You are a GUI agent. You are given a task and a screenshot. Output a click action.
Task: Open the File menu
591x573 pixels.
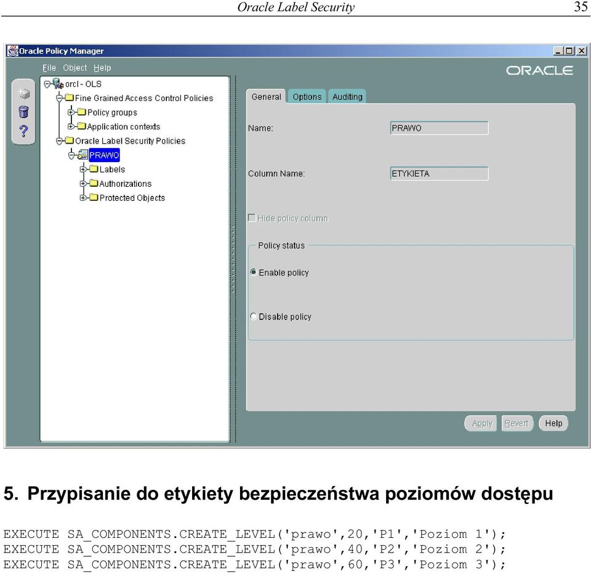click(x=49, y=68)
